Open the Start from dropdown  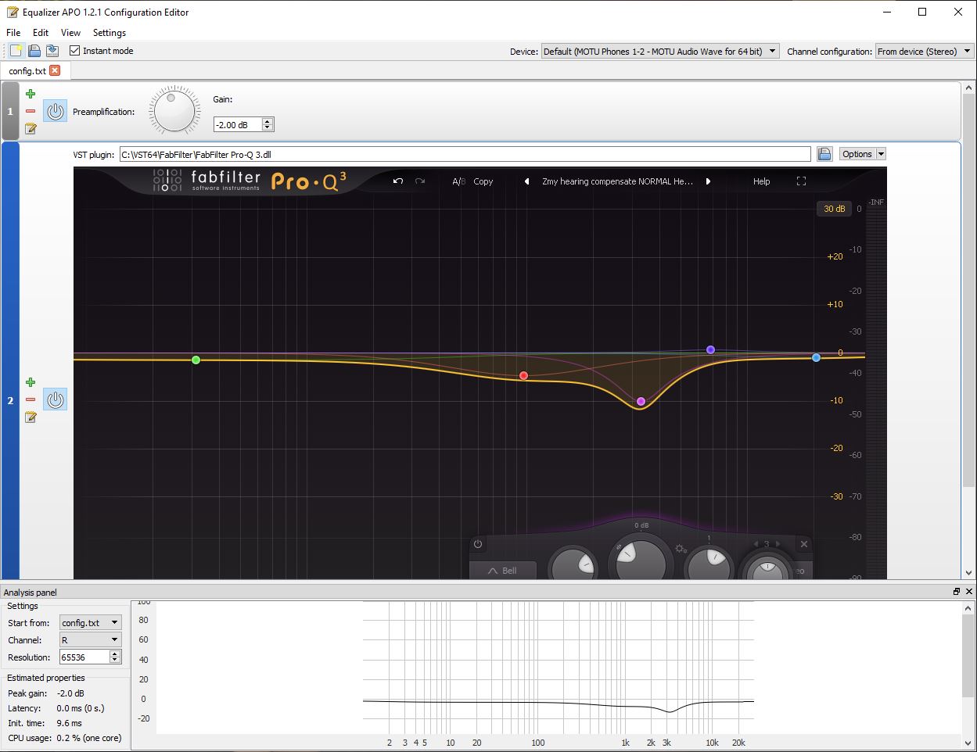tap(91, 623)
